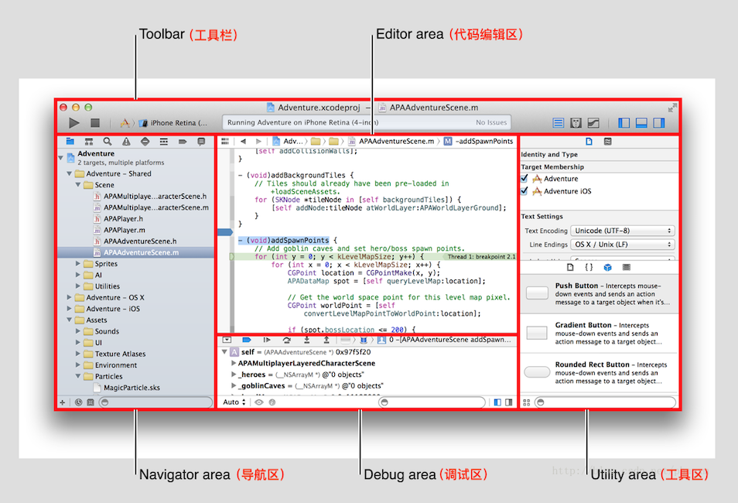
Task: Open the Breakpoint navigator
Action: 183,142
